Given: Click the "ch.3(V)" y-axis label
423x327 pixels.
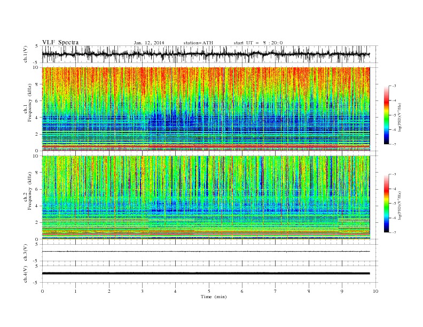Looking at the screenshot, I should [x=26, y=253].
